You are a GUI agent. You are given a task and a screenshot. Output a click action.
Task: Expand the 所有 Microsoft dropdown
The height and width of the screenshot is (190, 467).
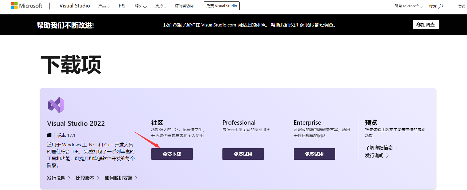[x=409, y=6]
